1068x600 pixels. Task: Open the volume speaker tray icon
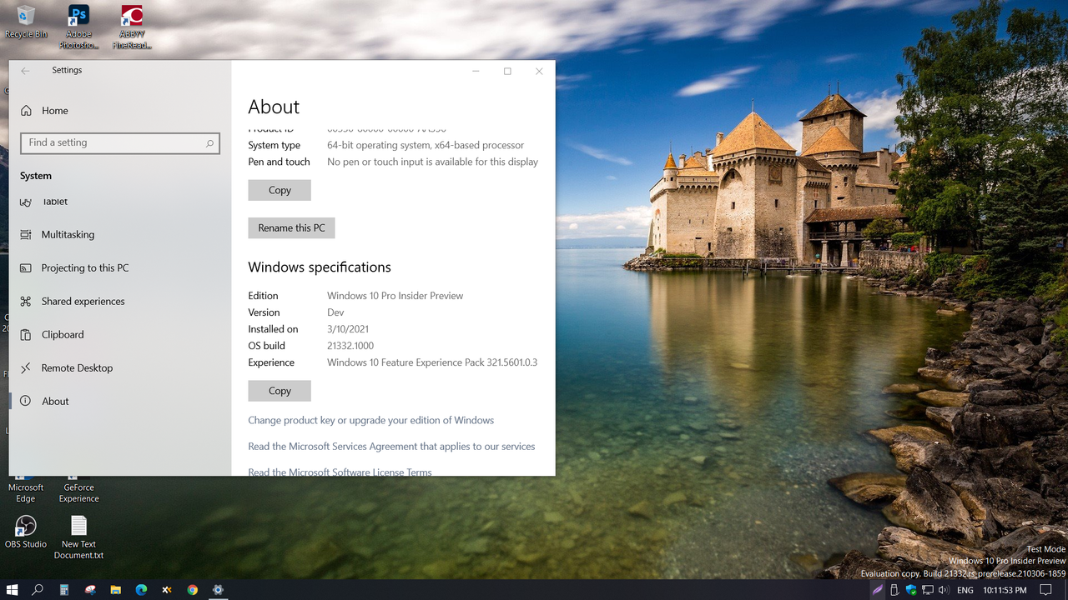click(x=944, y=590)
